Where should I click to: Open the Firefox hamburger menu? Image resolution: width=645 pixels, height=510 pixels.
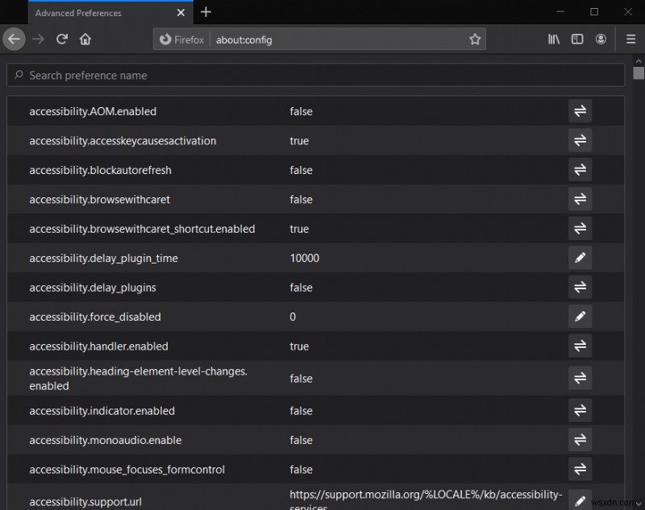click(630, 39)
